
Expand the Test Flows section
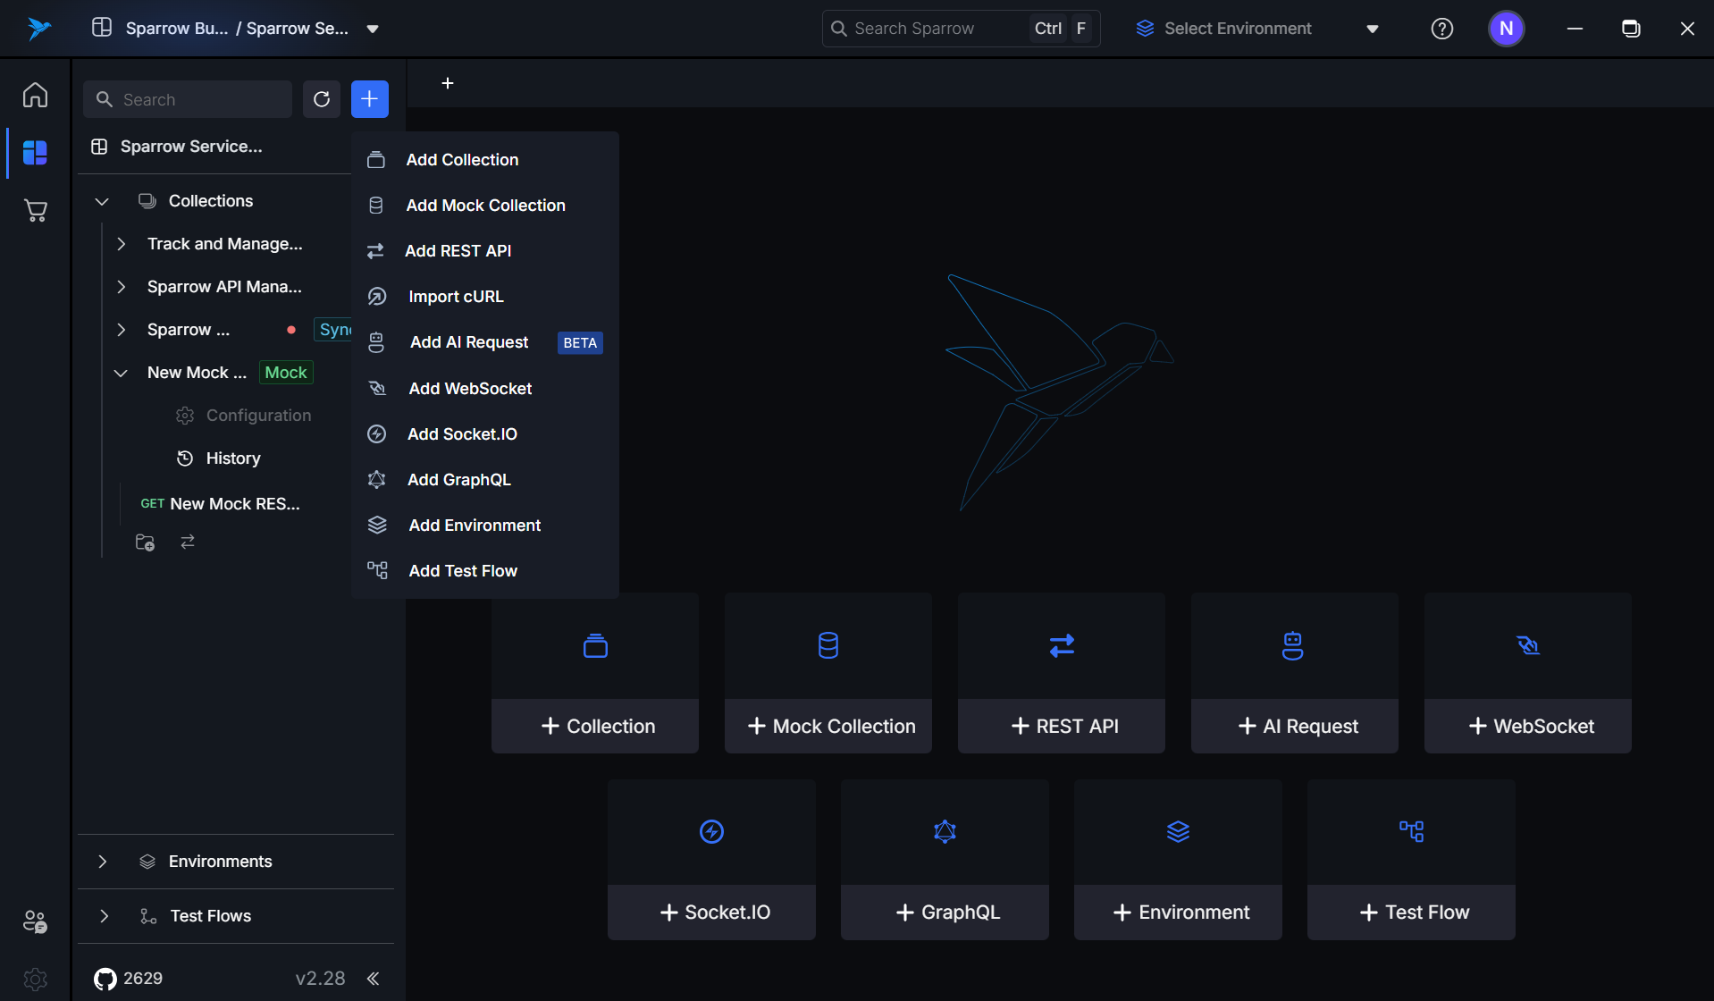pos(104,916)
